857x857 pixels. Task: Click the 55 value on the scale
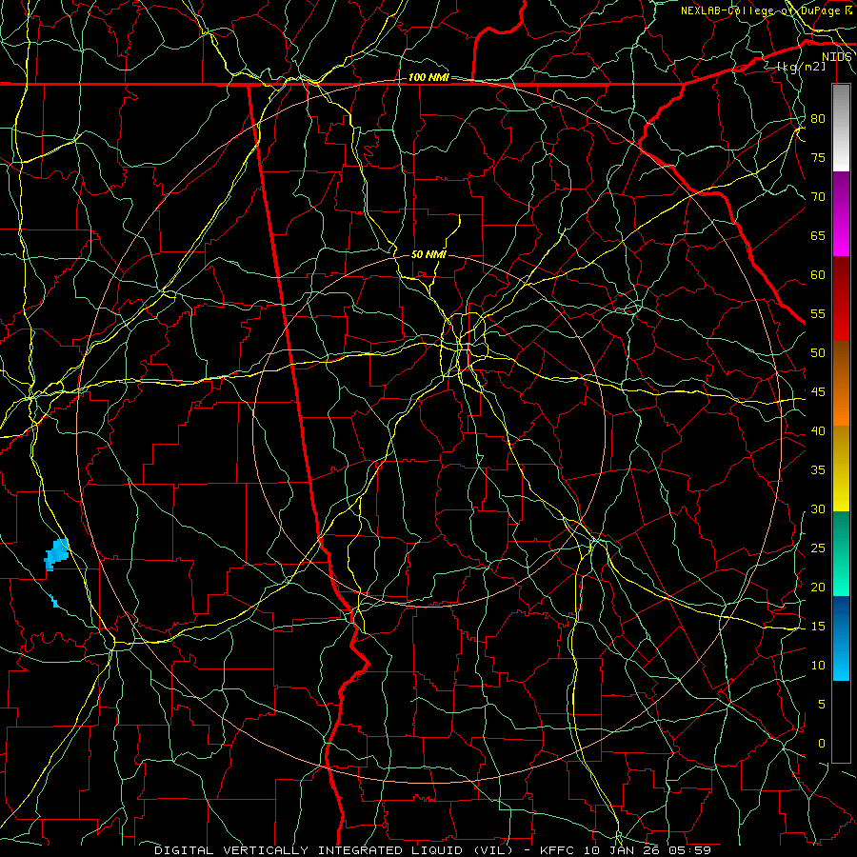[818, 313]
